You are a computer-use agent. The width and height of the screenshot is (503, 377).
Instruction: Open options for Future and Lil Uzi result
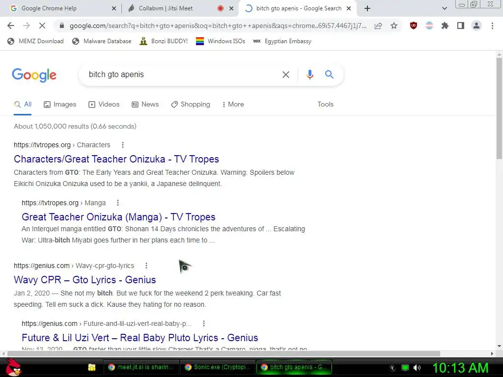(x=204, y=324)
